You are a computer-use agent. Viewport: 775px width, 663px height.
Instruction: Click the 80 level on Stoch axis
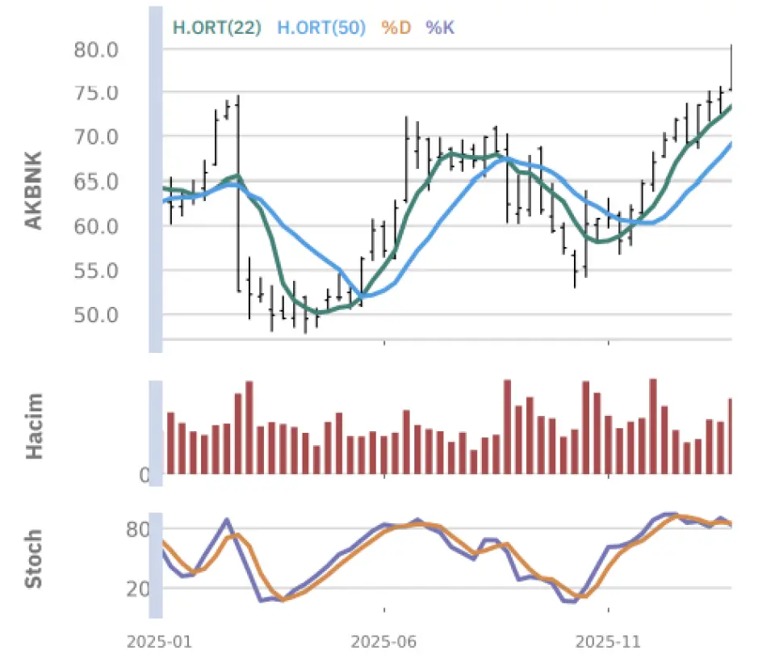coord(138,531)
